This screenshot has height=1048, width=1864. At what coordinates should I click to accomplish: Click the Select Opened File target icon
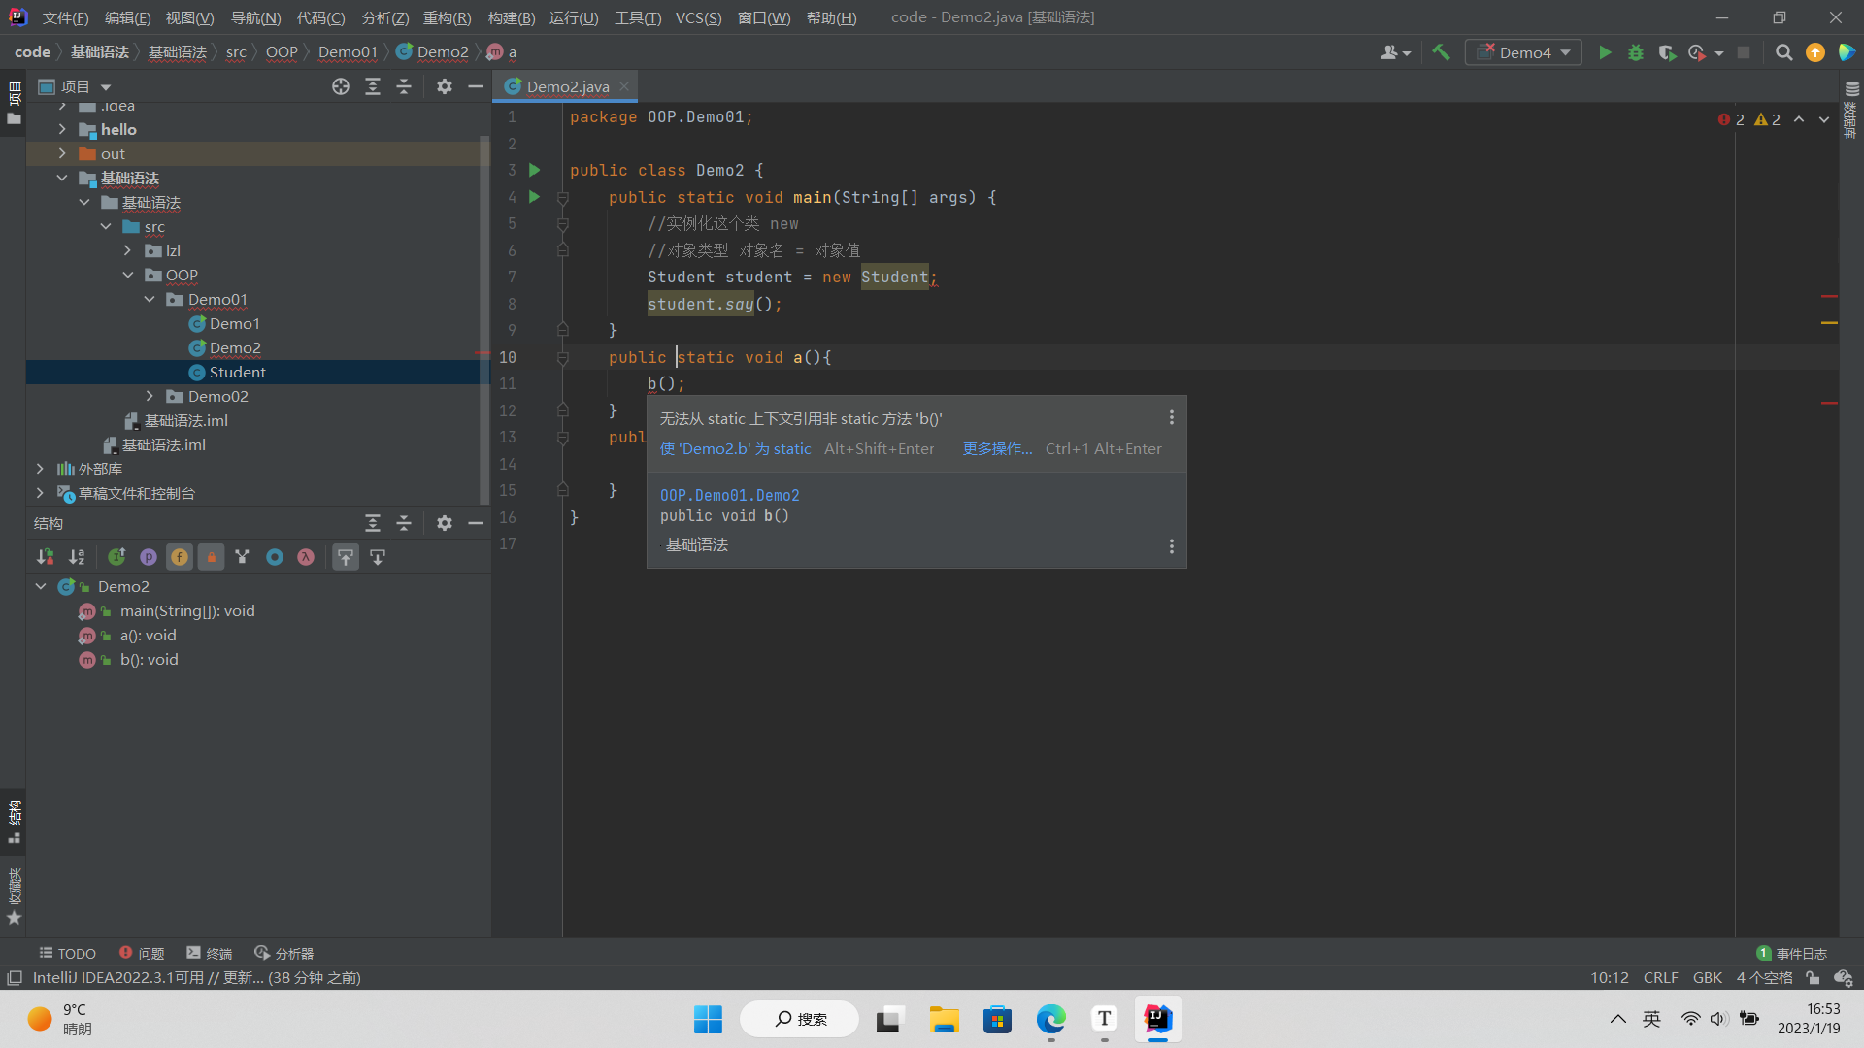pos(341,86)
